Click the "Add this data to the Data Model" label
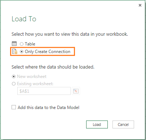This screenshot has height=140, width=146. tap(48, 108)
